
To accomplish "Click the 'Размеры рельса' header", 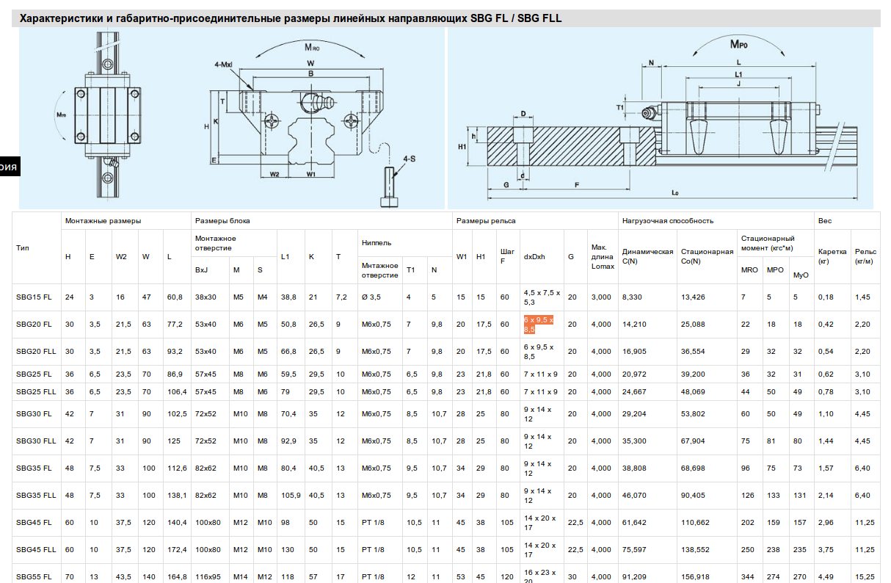I will 486,220.
